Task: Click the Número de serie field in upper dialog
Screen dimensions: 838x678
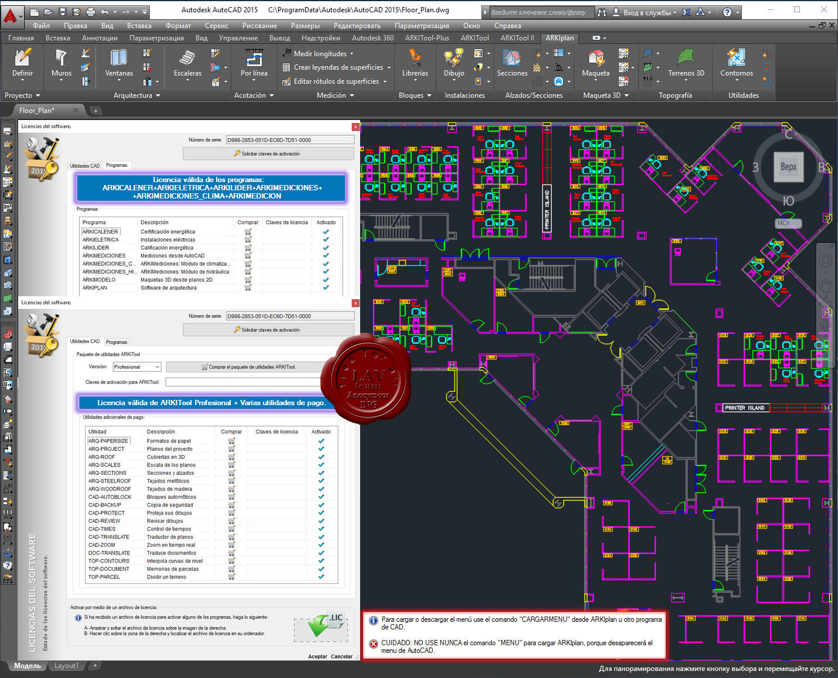Action: pyautogui.click(x=290, y=140)
